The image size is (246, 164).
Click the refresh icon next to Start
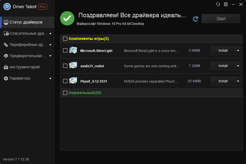195,19
